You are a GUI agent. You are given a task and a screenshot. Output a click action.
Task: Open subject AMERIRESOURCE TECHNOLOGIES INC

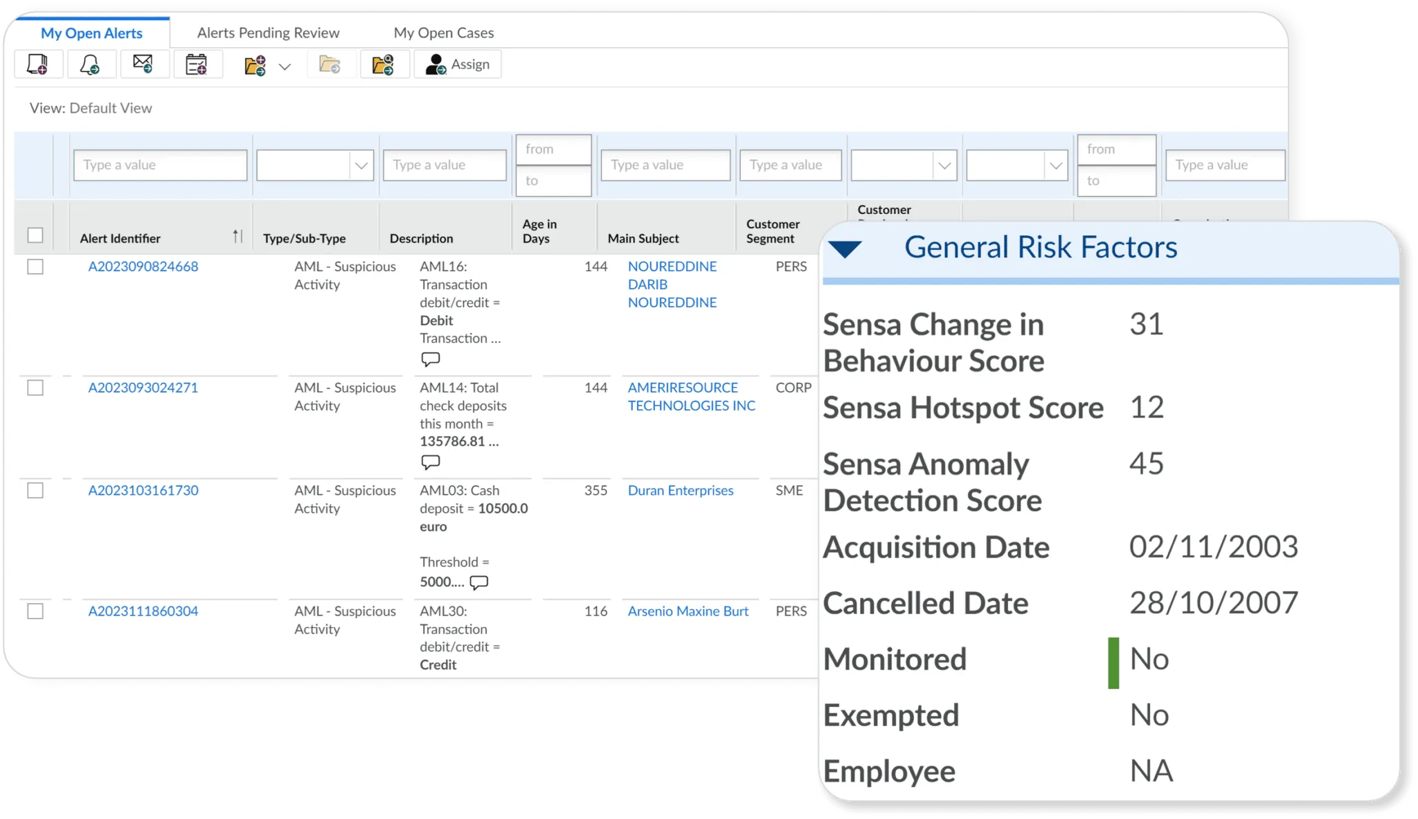(691, 397)
